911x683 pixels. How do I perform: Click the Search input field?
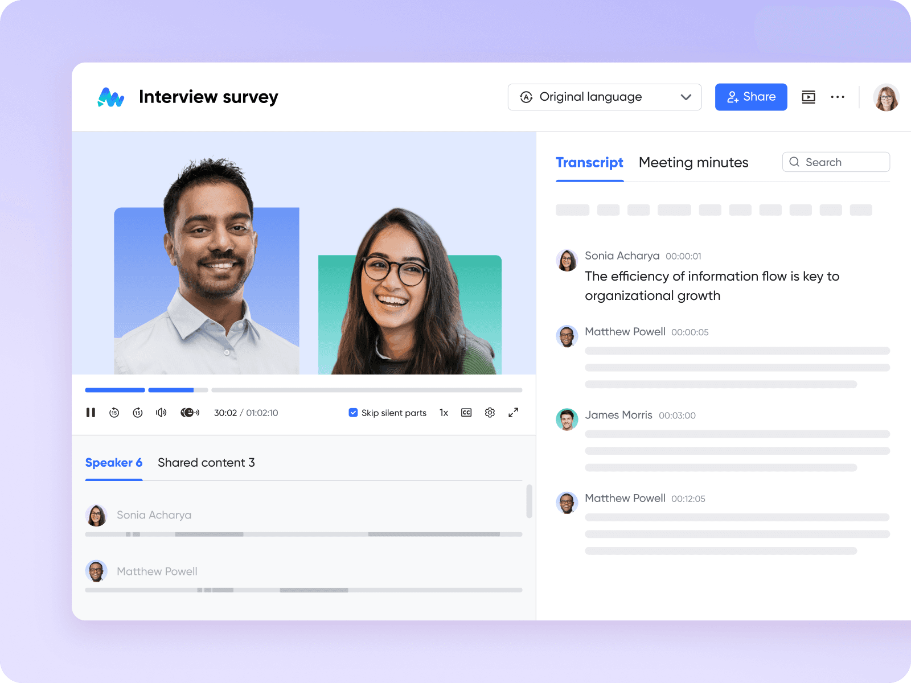[836, 162]
